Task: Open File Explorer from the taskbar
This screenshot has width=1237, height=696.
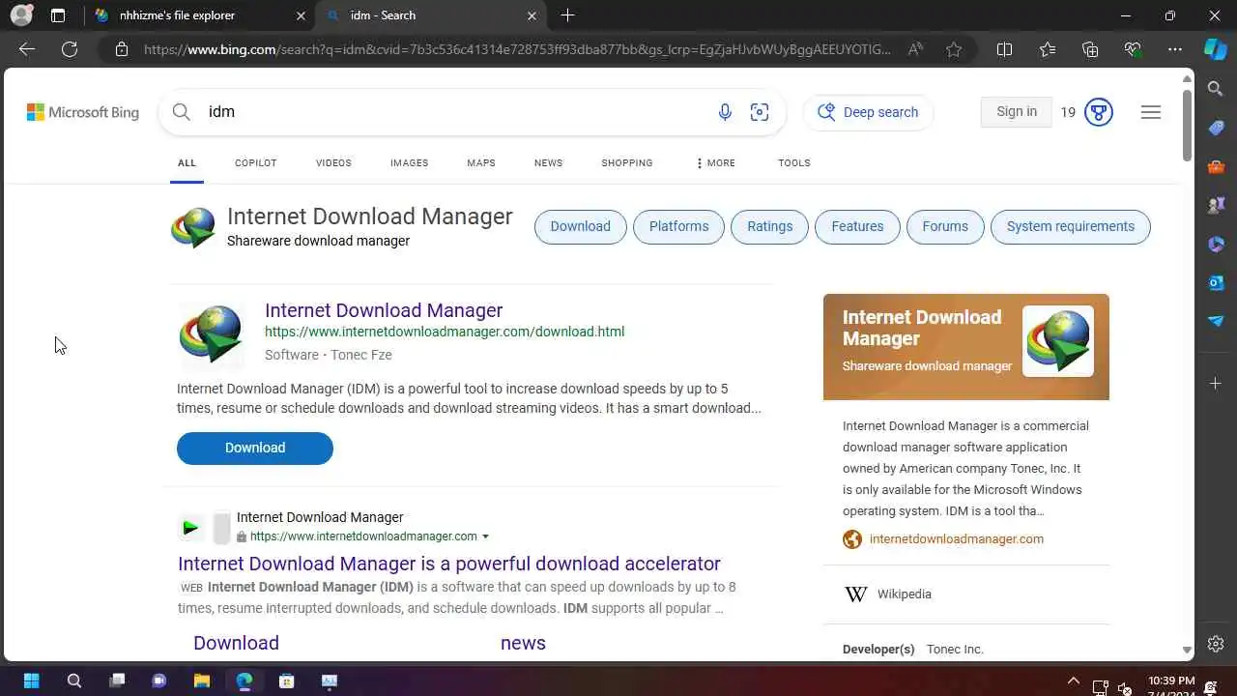Action: [202, 681]
